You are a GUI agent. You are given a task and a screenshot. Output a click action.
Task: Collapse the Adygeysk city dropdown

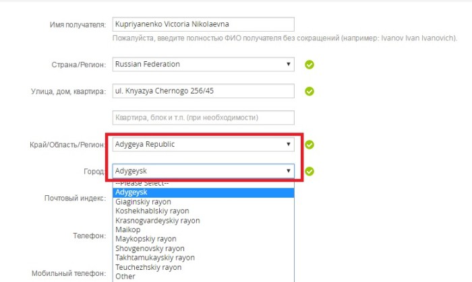pyautogui.click(x=203, y=171)
